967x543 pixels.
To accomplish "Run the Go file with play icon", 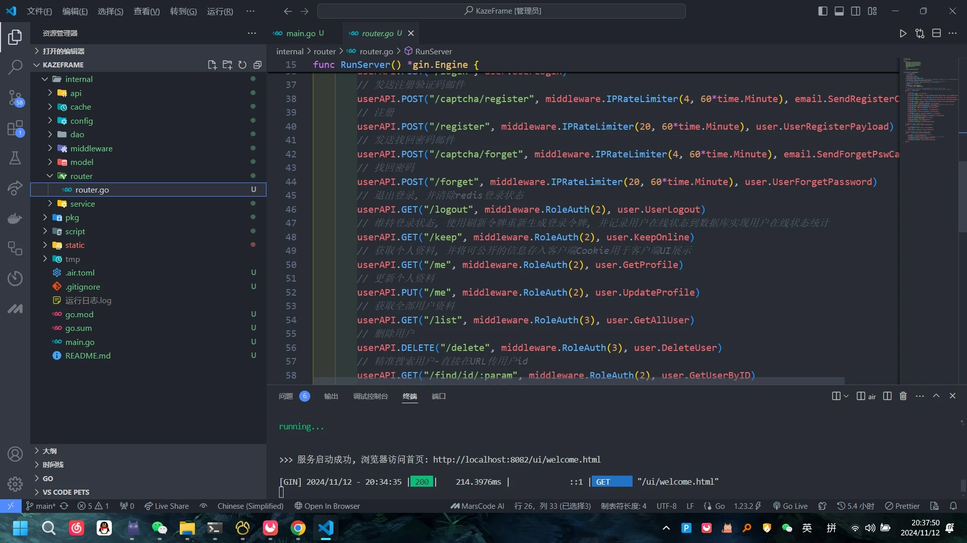I will click(903, 33).
